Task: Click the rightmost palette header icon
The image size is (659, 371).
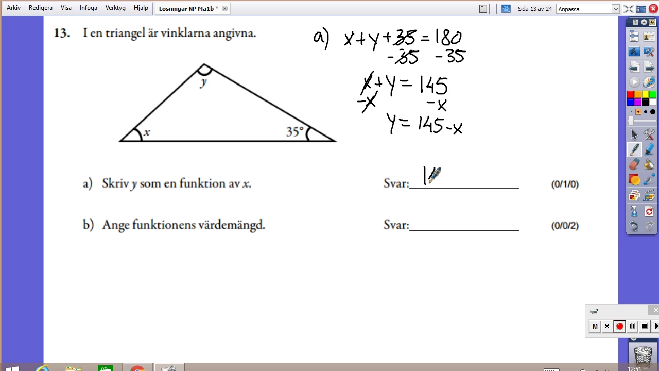Action: coord(651,22)
